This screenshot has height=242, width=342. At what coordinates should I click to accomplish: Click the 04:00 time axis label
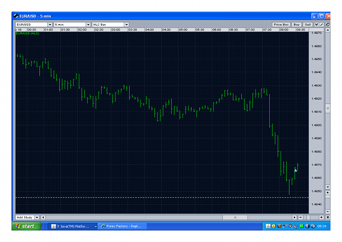click(149, 30)
